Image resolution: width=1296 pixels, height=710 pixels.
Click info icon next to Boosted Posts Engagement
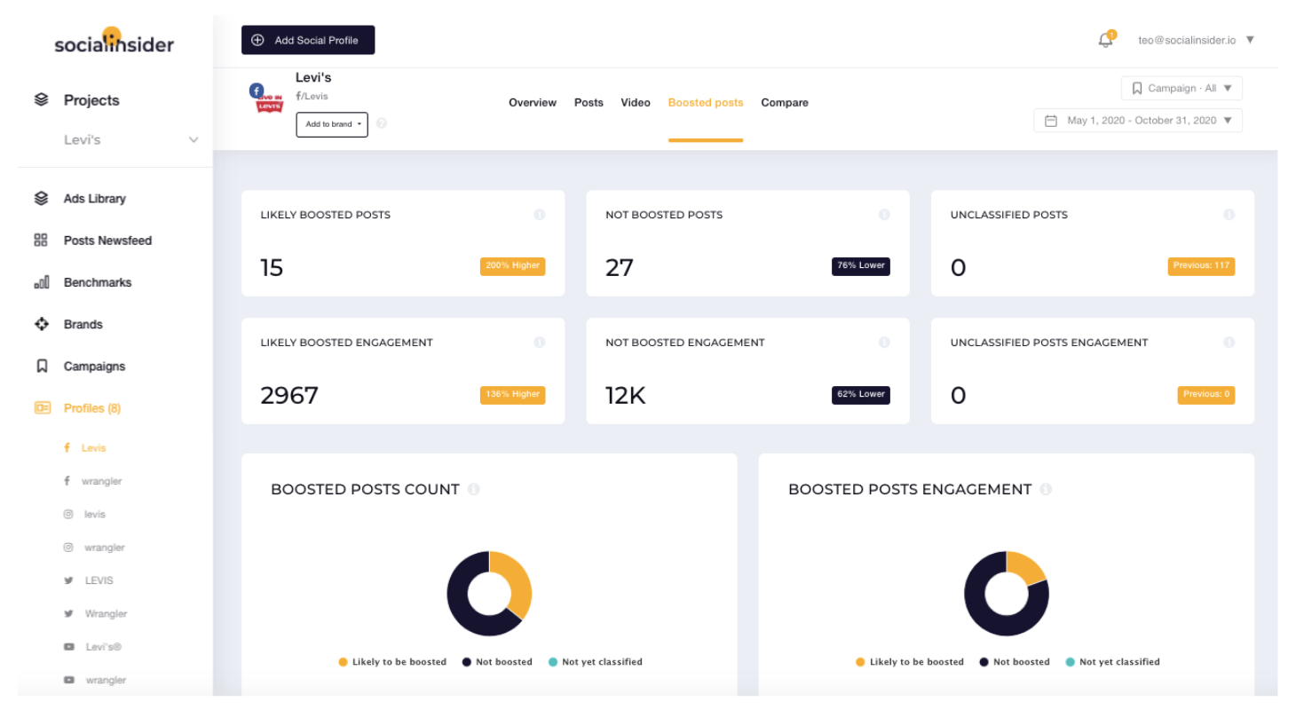[1046, 489]
